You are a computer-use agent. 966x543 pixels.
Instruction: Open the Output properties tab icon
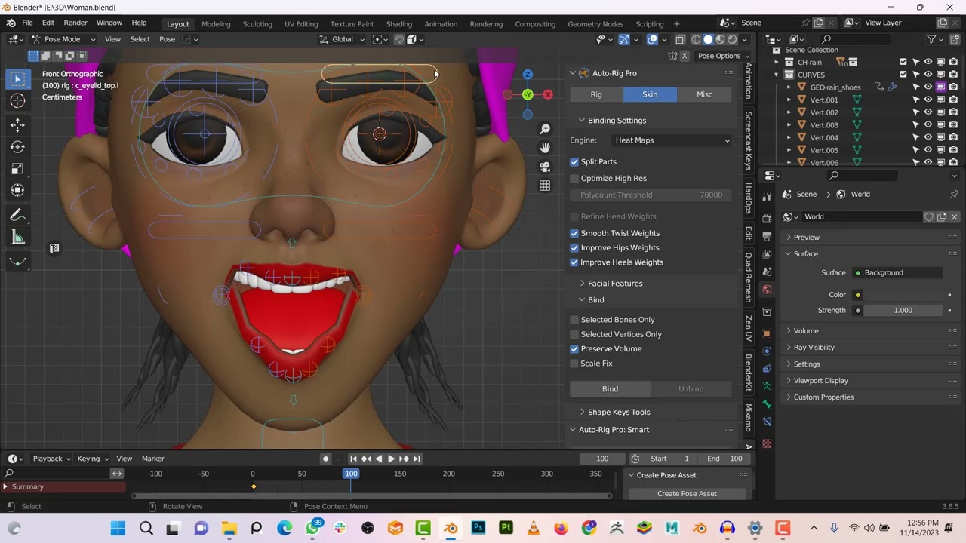pos(767,236)
